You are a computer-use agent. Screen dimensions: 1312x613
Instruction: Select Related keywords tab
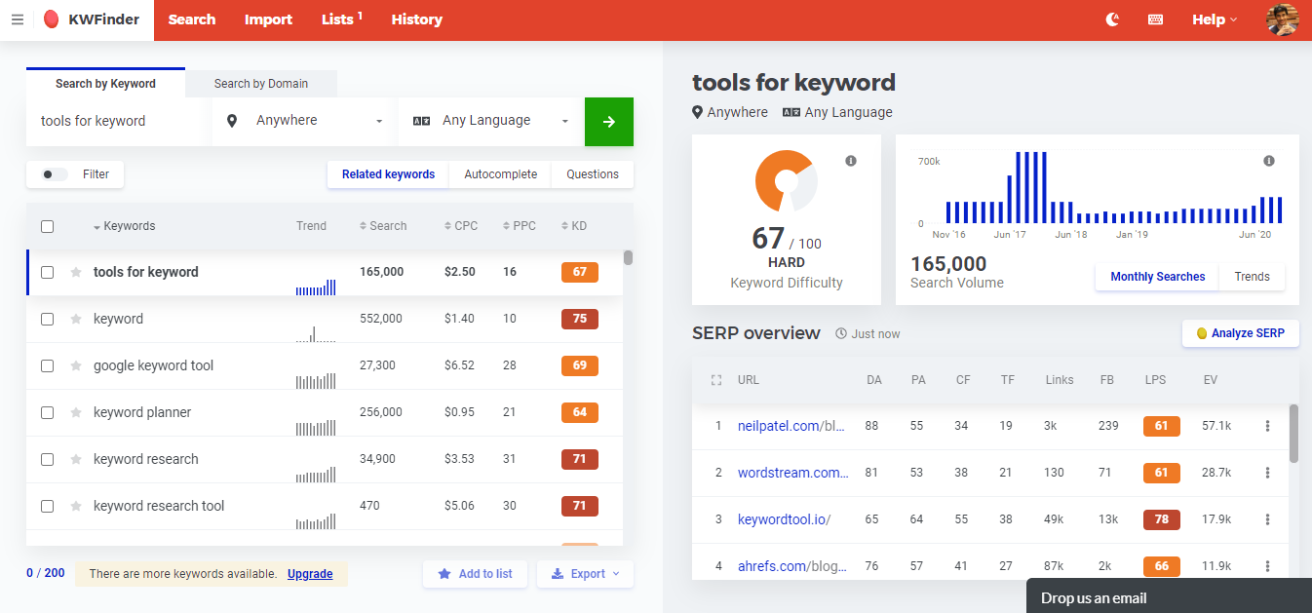point(388,174)
